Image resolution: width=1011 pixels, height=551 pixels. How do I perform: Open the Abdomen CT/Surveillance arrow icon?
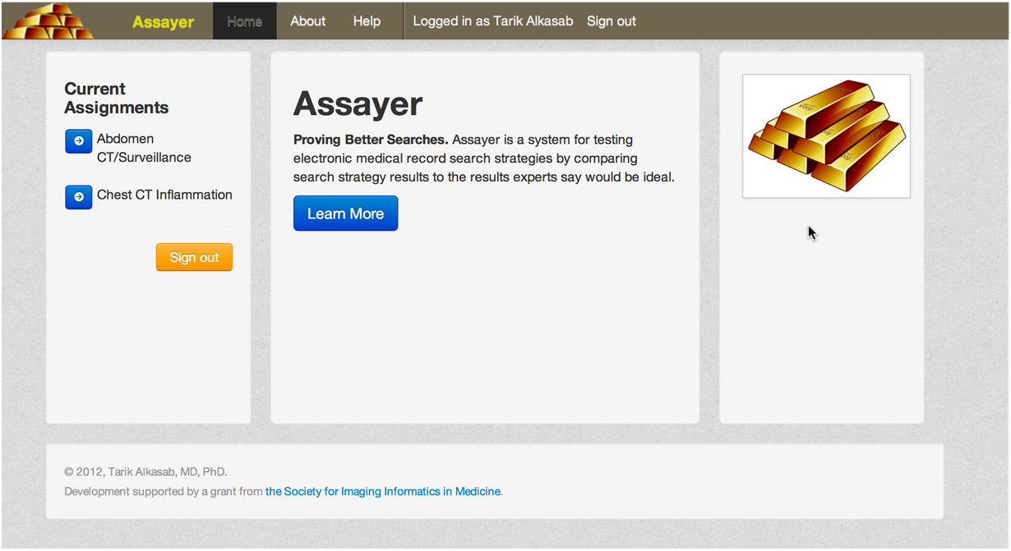[x=78, y=141]
